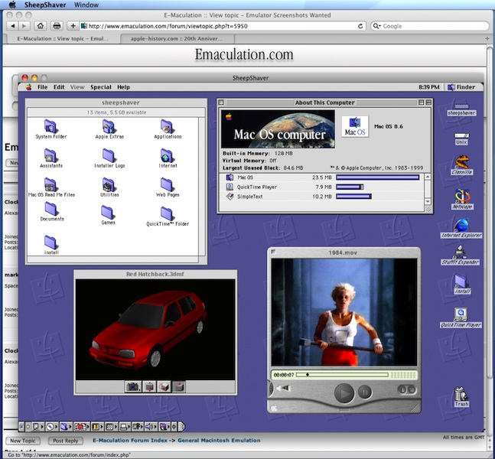Click the camera icon under Red Hatchback
495x459 pixels.
tap(132, 386)
